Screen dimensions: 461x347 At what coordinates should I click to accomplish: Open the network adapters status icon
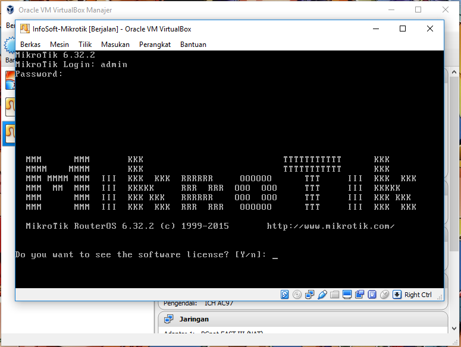click(309, 295)
